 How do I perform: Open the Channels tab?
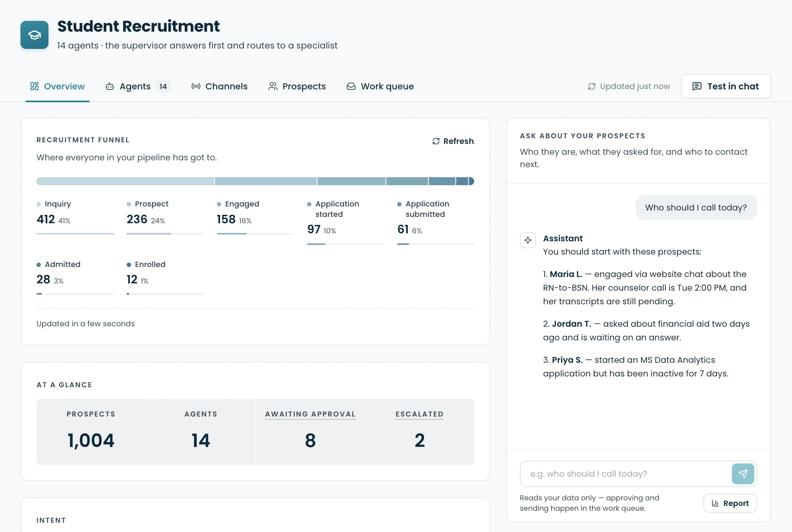[219, 86]
